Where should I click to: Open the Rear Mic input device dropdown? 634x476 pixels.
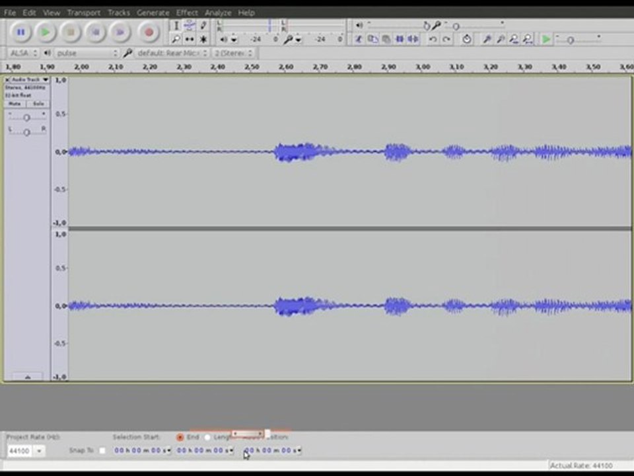(172, 53)
